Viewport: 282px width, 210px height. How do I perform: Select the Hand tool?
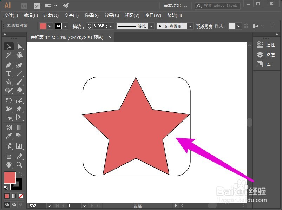[9, 164]
